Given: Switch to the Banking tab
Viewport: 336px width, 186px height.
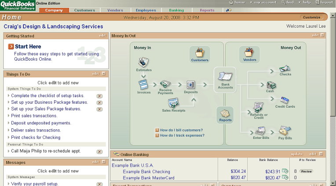Looking at the screenshot, I should pos(176,10).
